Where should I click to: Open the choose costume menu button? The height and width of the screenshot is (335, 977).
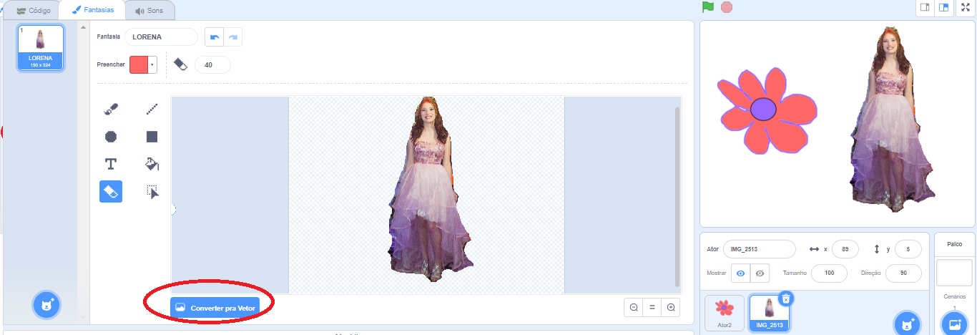click(x=46, y=305)
